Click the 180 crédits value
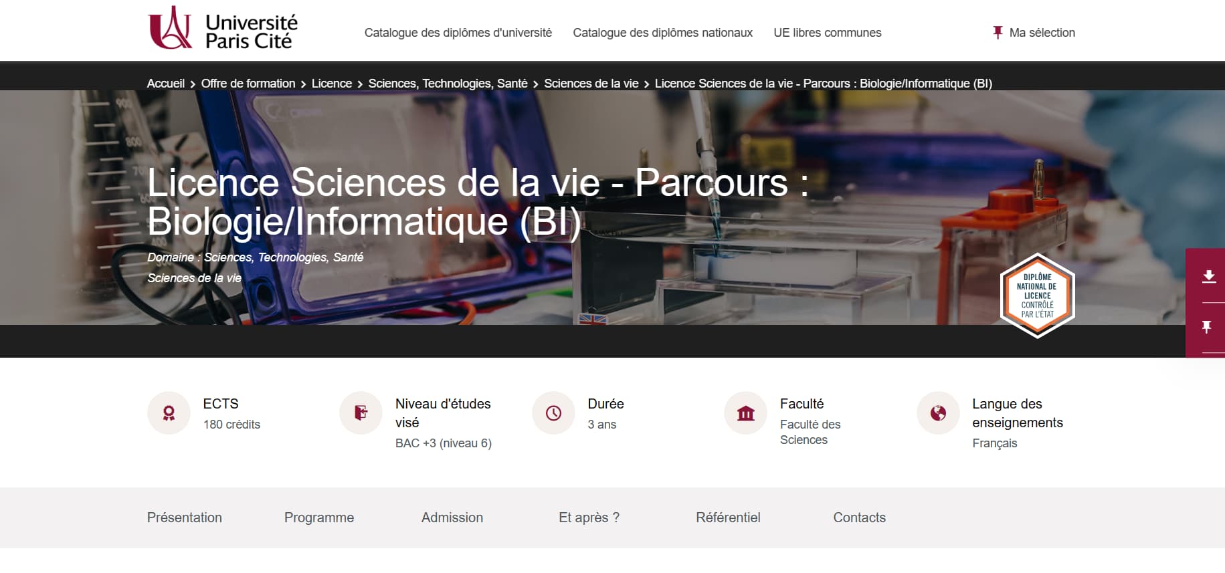This screenshot has width=1225, height=573. click(x=231, y=425)
